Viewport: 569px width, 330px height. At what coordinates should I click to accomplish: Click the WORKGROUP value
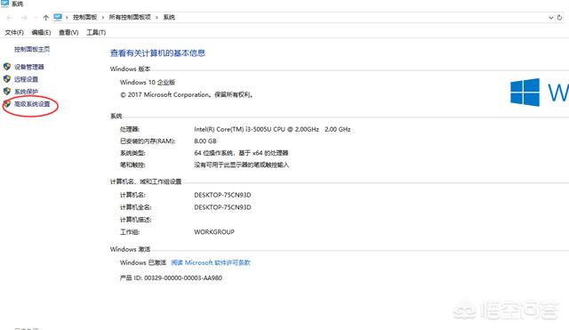(214, 232)
